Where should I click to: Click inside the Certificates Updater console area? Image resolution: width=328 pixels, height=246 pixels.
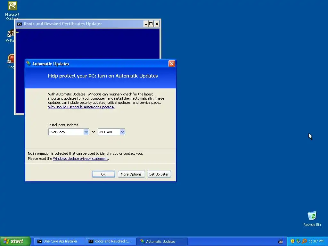88,44
